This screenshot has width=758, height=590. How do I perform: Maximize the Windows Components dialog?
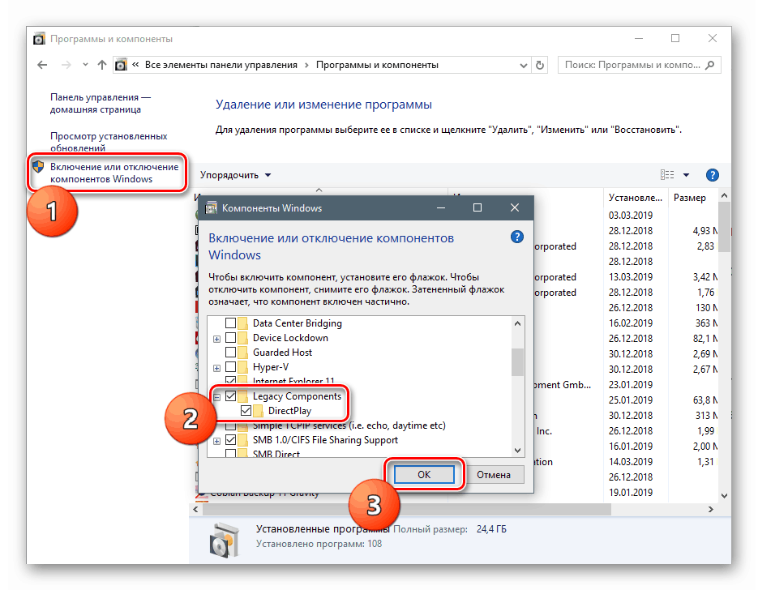[x=477, y=207]
